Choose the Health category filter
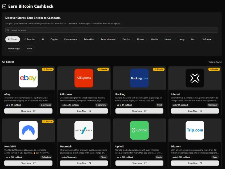The image size is (225, 169). [x=154, y=39]
